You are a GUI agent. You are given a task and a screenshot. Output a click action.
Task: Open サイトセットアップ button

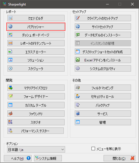click(103, 27)
